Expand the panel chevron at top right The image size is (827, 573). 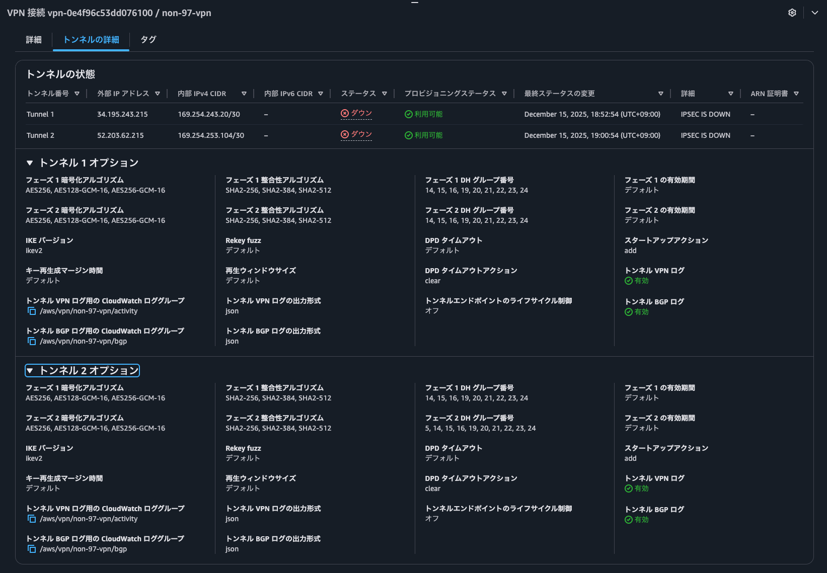coord(814,13)
